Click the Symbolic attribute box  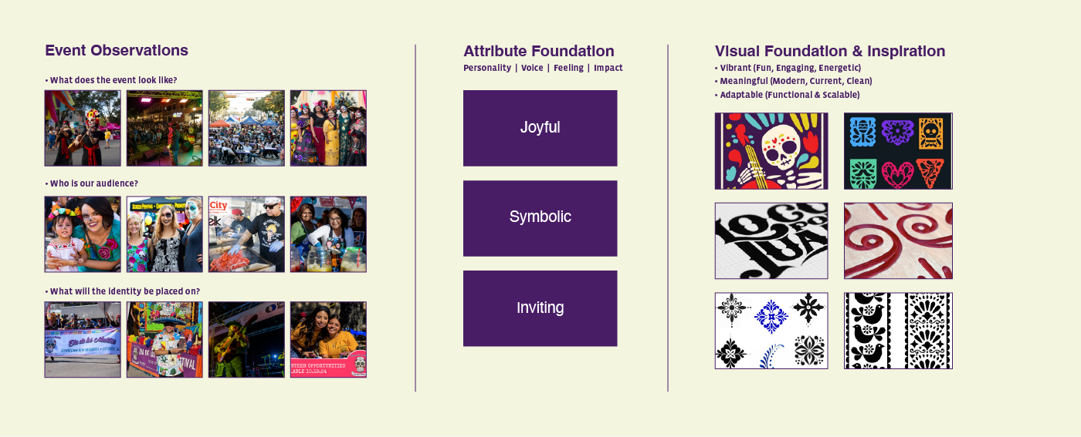coord(540,218)
